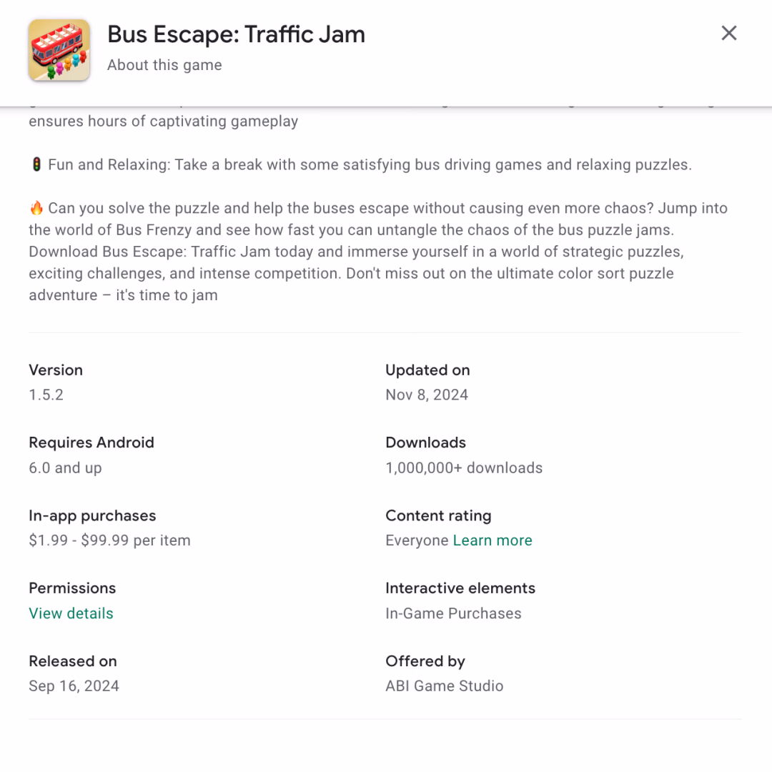Viewport: 772px width, 772px height.
Task: Open Learn more about content rating
Action: point(493,540)
